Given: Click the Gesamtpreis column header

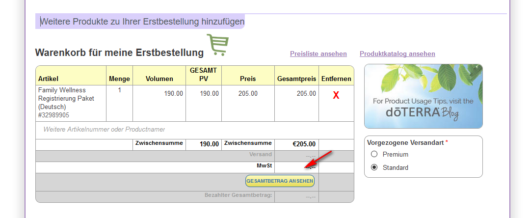Looking at the screenshot, I should (x=296, y=79).
